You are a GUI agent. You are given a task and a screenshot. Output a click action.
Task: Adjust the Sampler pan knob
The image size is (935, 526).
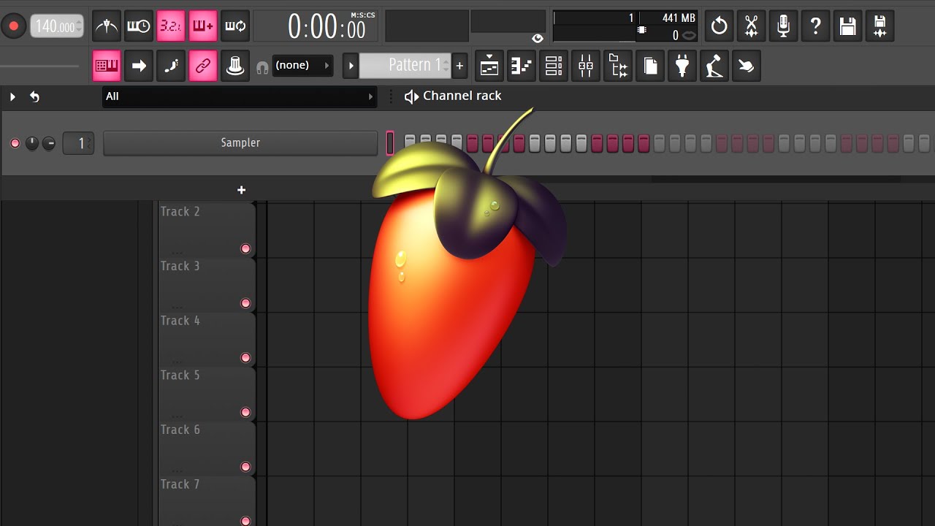click(31, 142)
